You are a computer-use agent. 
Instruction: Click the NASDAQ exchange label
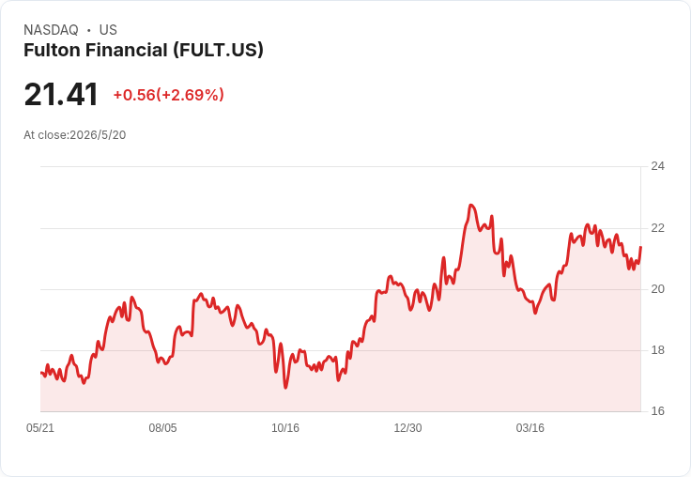pyautogui.click(x=51, y=30)
